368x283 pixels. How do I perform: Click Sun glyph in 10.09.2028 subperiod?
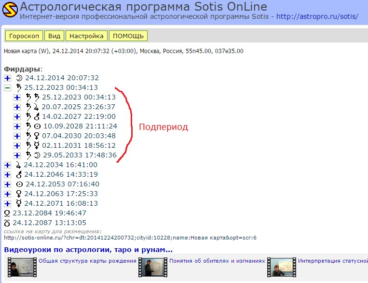click(x=37, y=127)
